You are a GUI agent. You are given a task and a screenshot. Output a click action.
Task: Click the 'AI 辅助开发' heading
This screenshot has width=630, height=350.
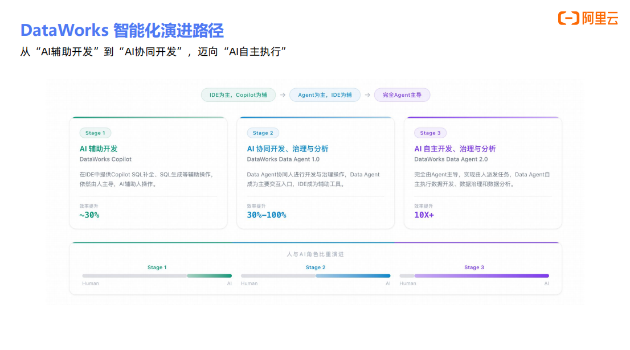click(99, 149)
